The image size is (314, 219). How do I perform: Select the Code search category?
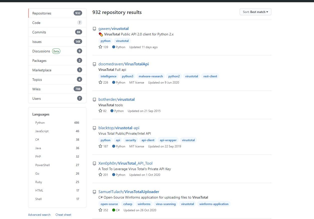pyautogui.click(x=57, y=23)
